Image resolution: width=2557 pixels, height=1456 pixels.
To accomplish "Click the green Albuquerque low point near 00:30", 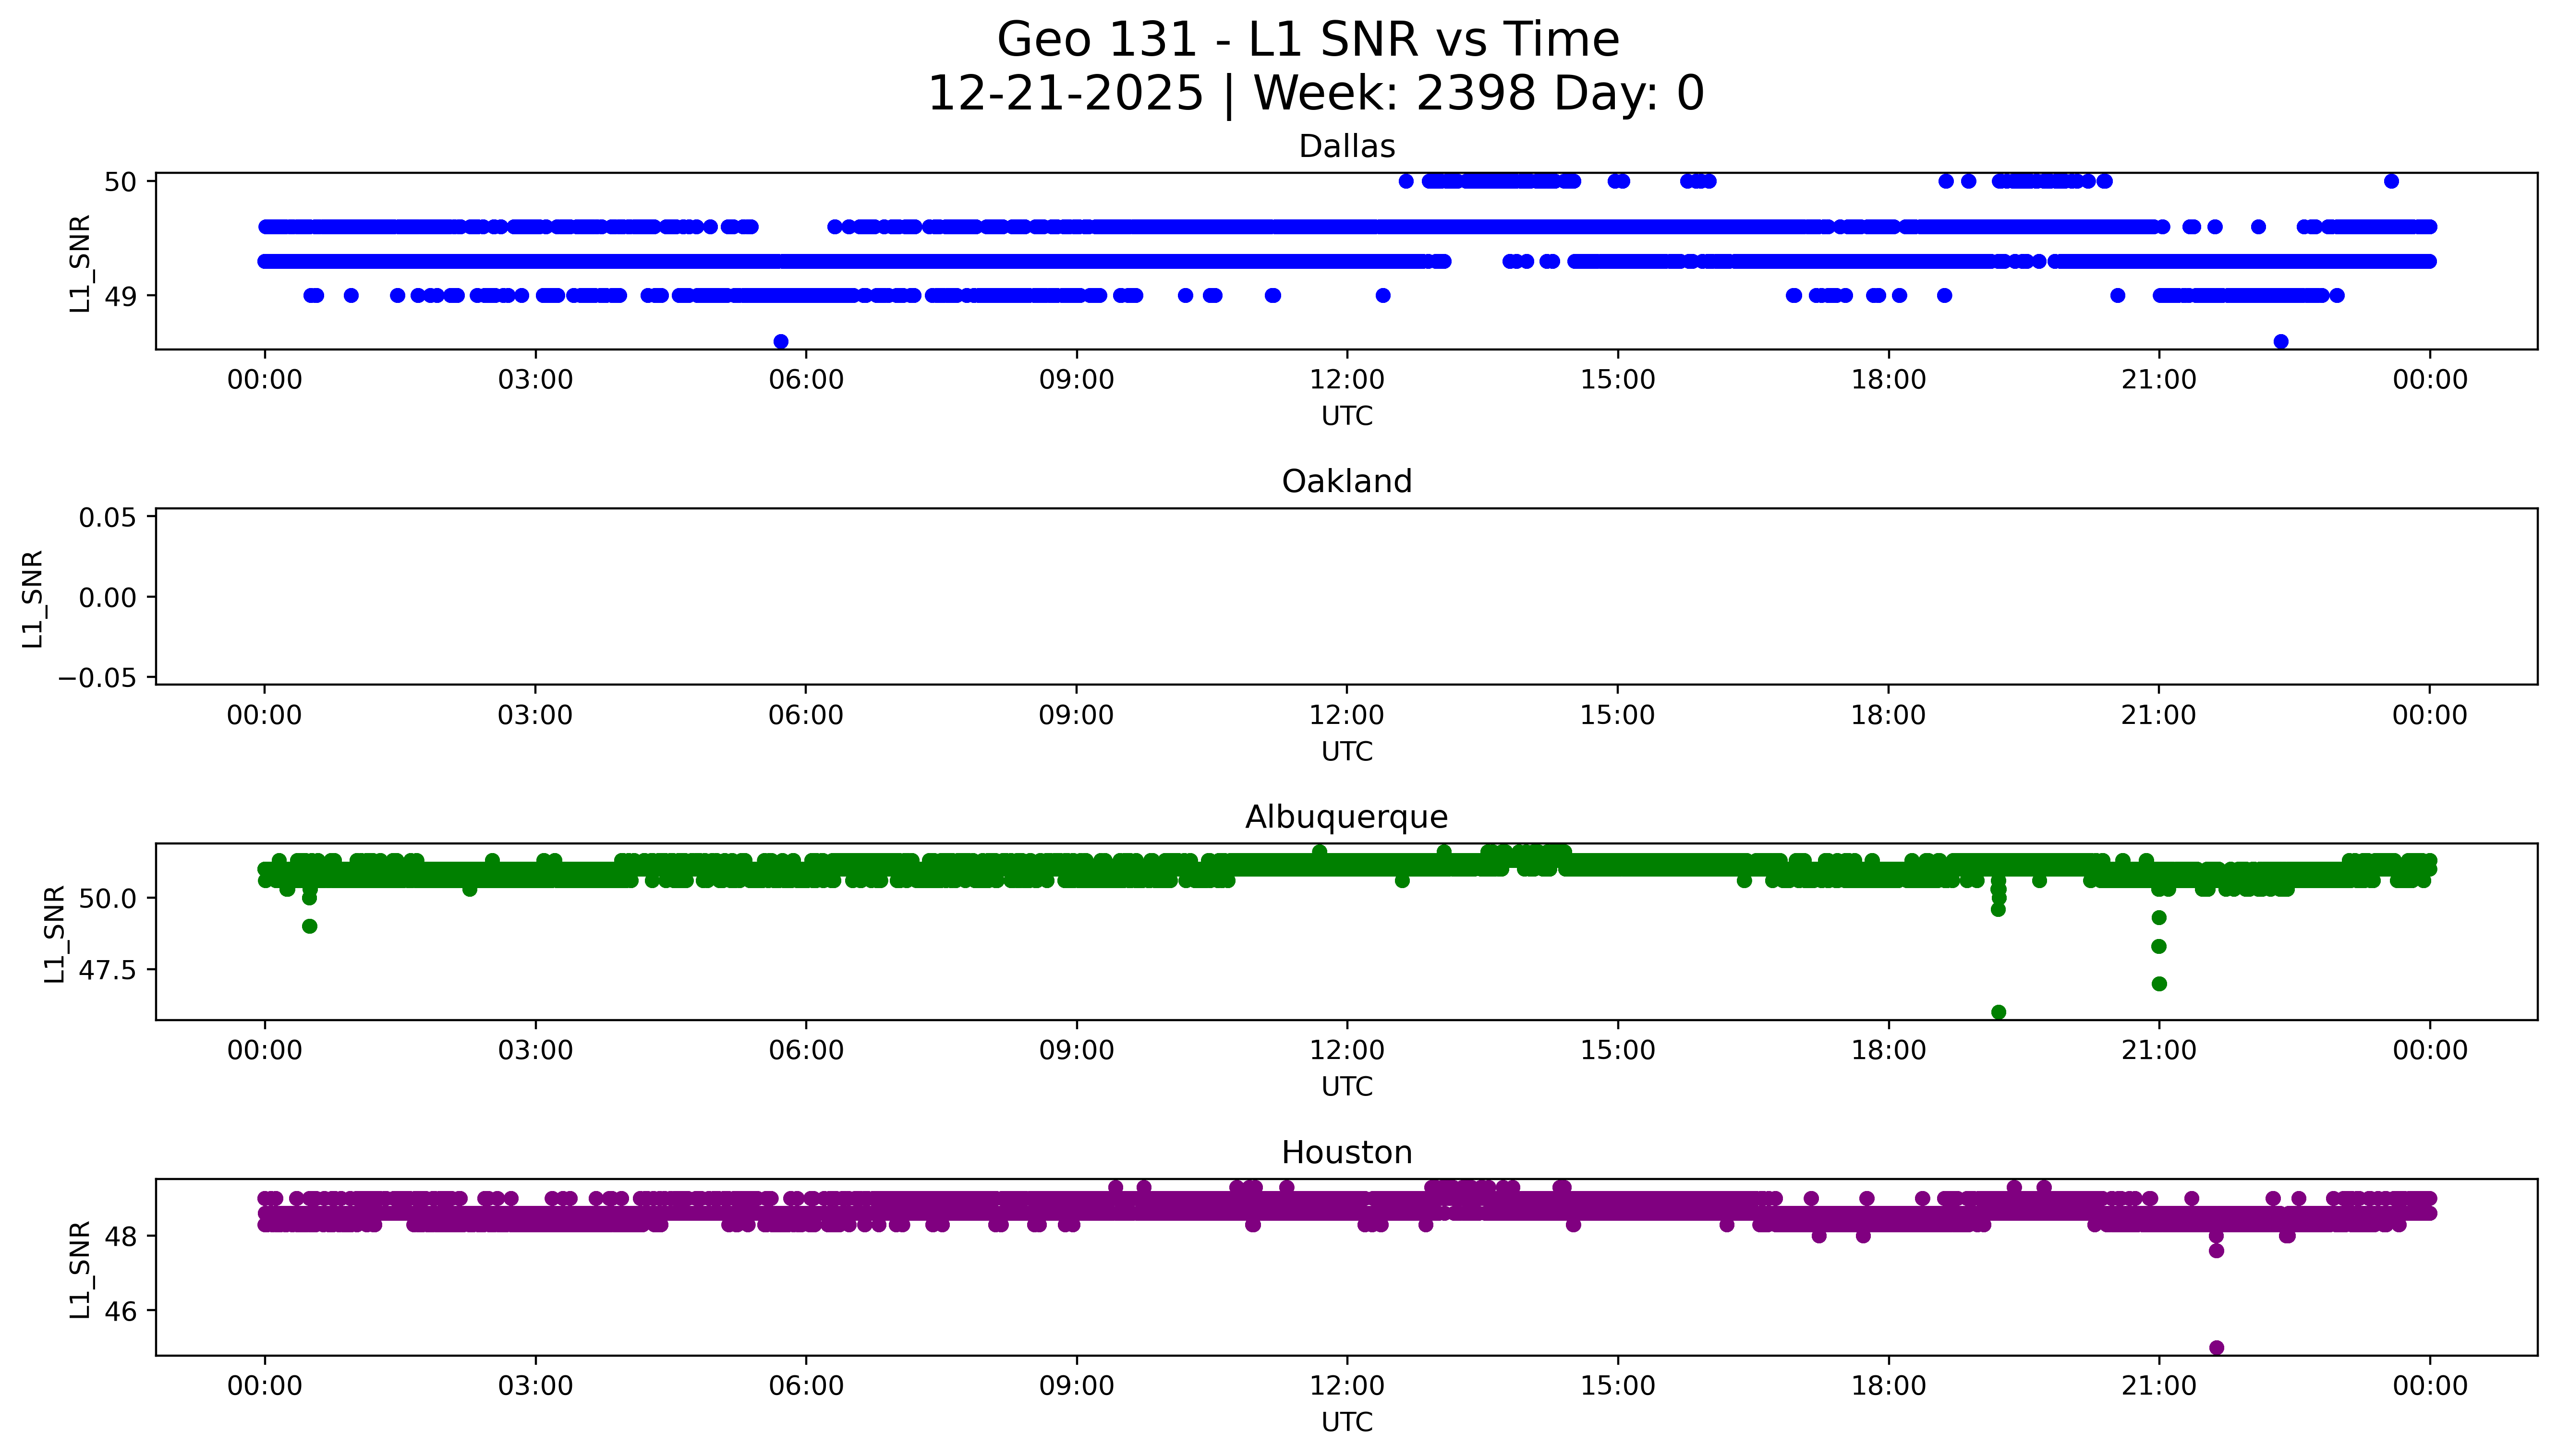I will click(310, 926).
